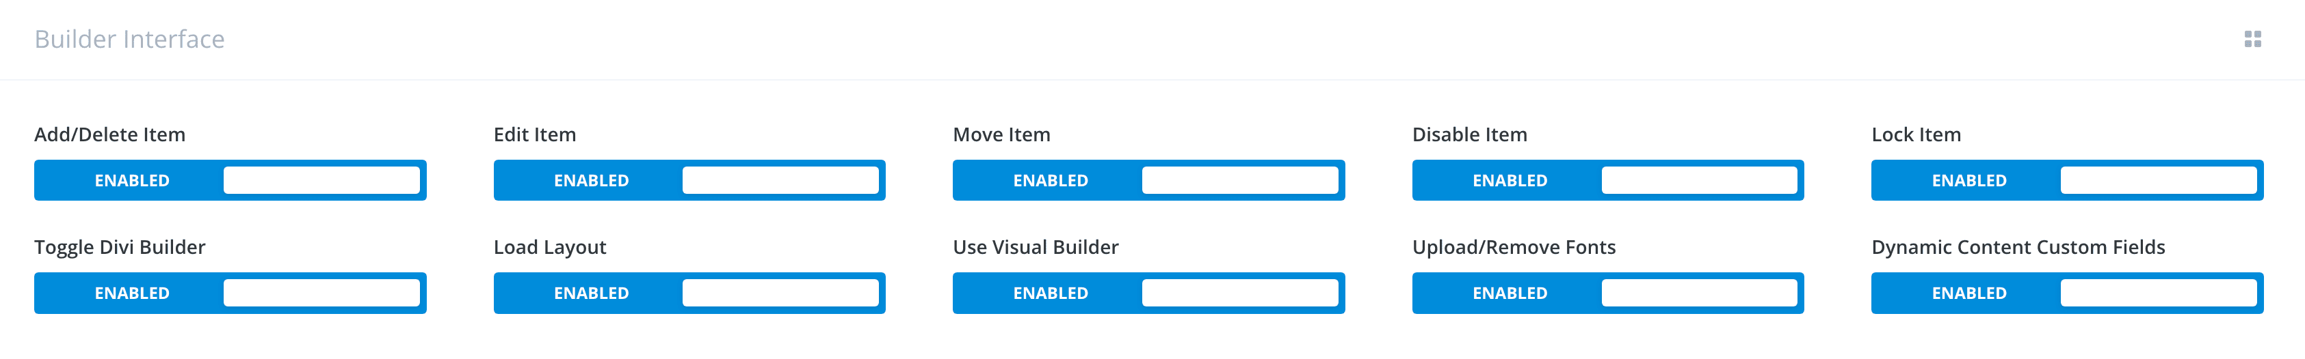Disable the Use Visual Builder toggle
Image resolution: width=2305 pixels, height=359 pixels.
(1148, 293)
